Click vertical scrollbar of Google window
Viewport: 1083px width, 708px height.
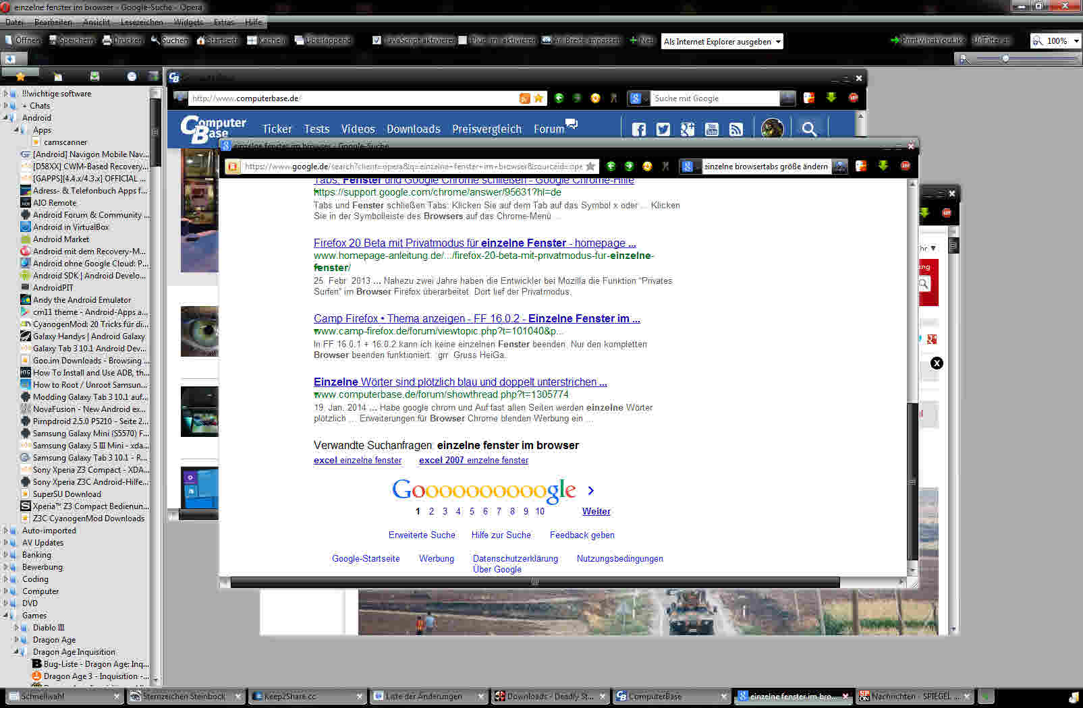912,481
